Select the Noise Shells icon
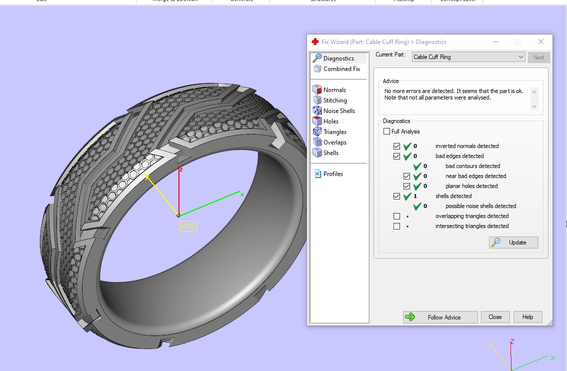The width and height of the screenshot is (567, 371). 317,110
